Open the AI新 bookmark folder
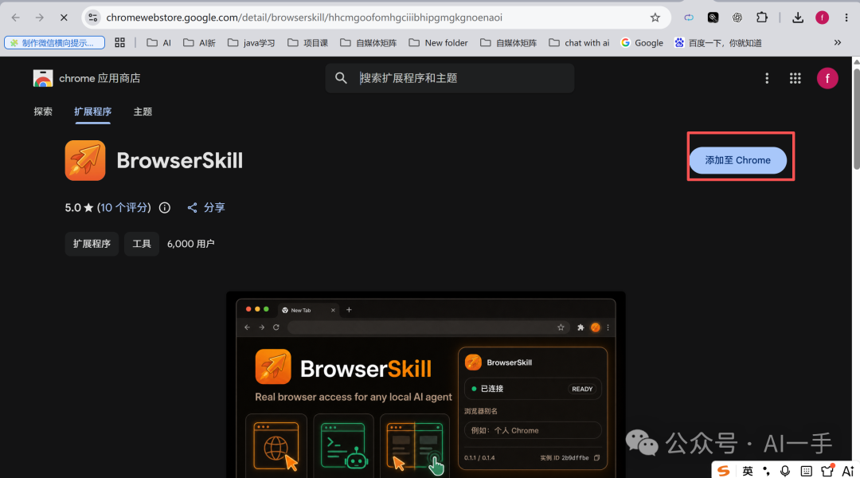The image size is (860, 478). point(199,43)
